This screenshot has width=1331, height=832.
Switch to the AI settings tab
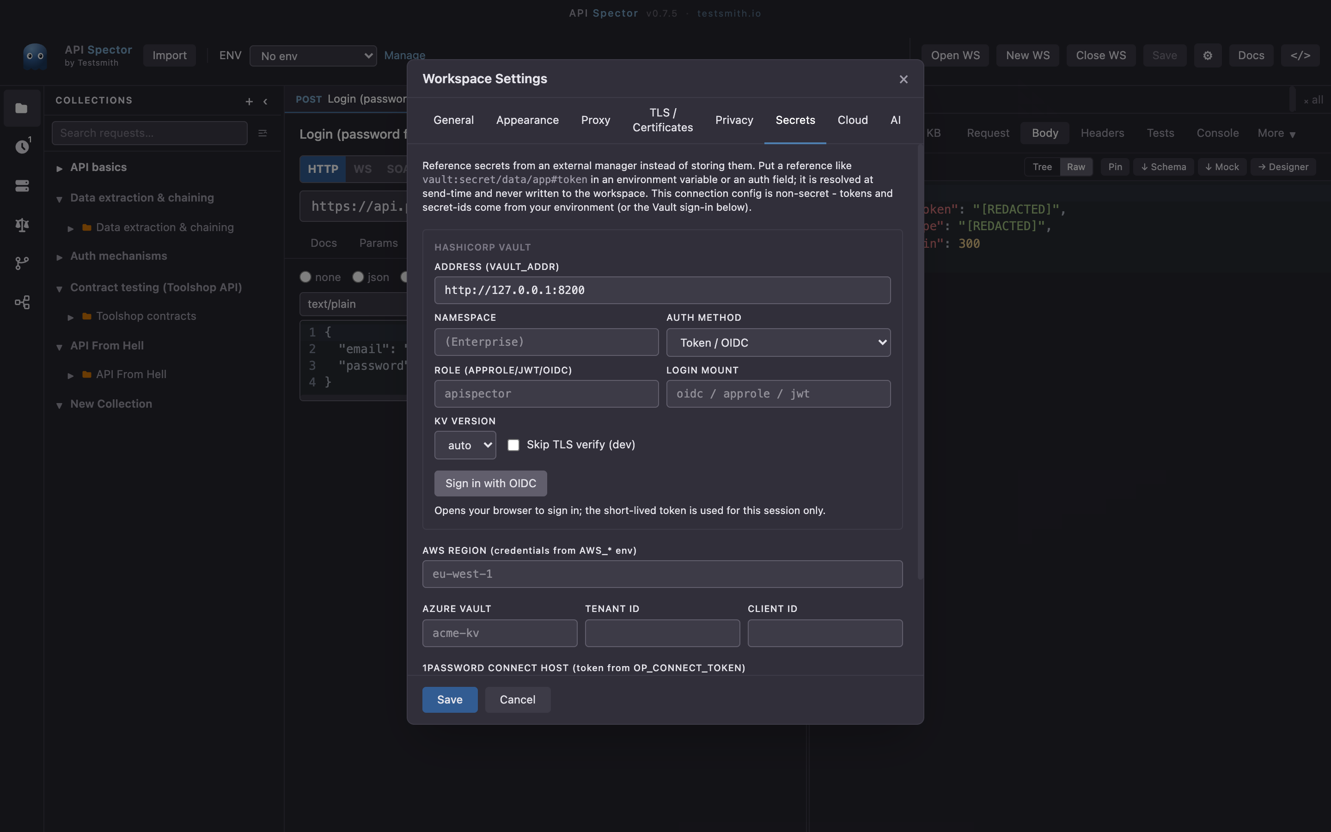(895, 120)
